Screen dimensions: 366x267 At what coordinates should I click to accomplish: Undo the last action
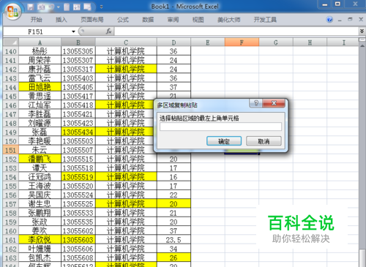[x=51, y=7]
